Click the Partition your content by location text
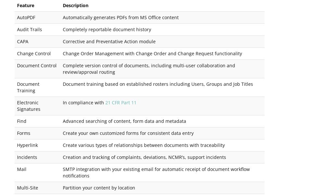The height and width of the screenshot is (195, 311). 99,188
